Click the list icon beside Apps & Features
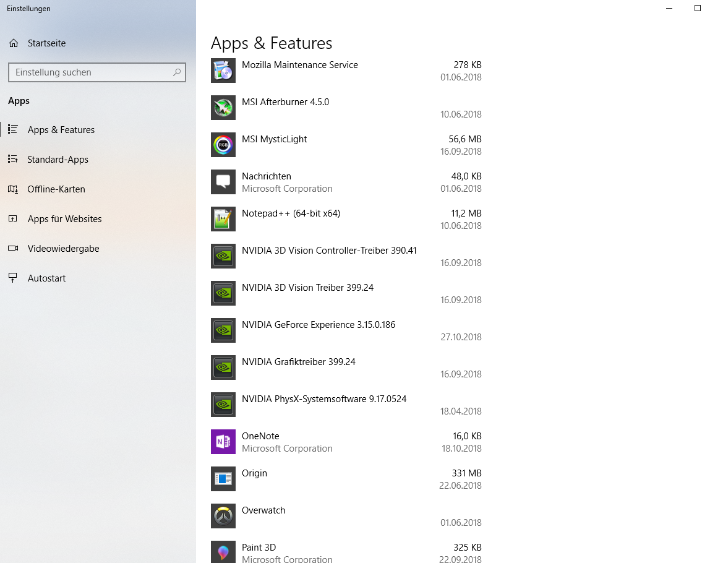The image size is (723, 563). pyautogui.click(x=13, y=129)
